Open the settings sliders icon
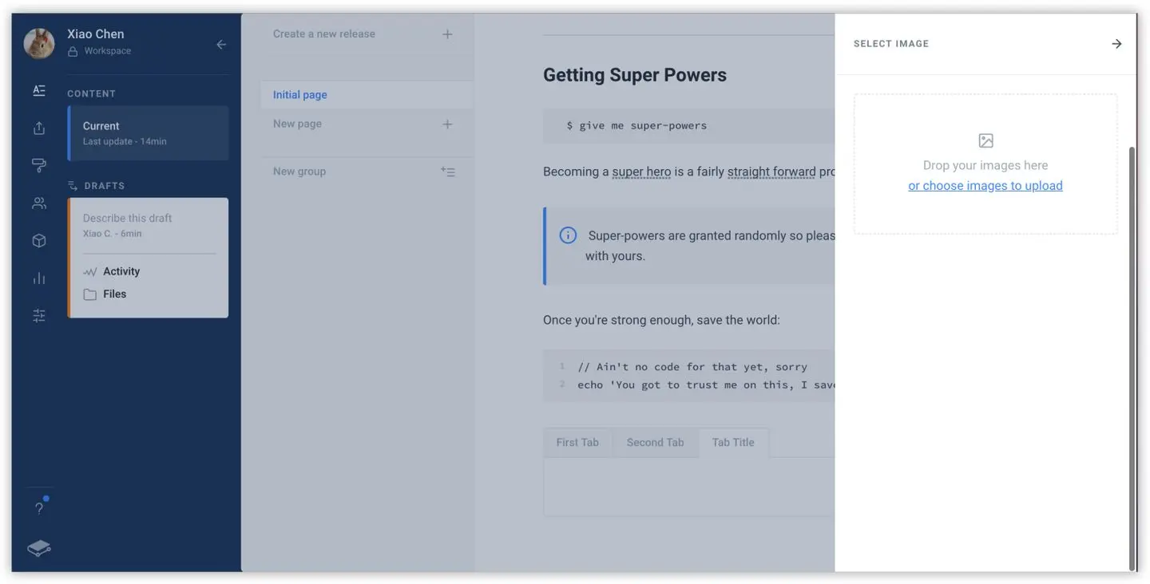1150x584 pixels. click(x=38, y=316)
